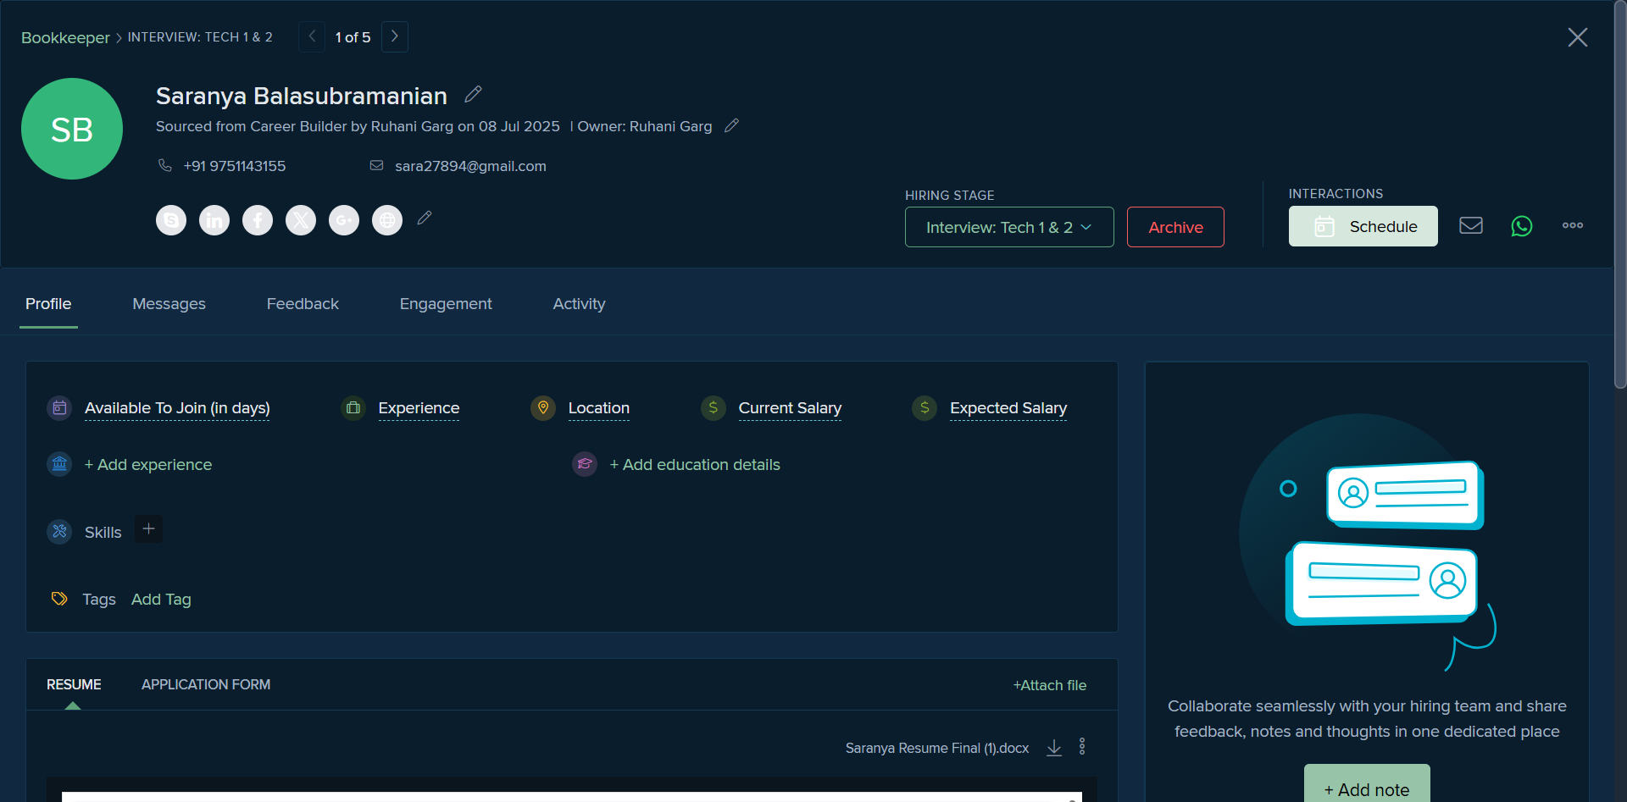Archive this candidate
The width and height of the screenshot is (1627, 802).
1175,227
